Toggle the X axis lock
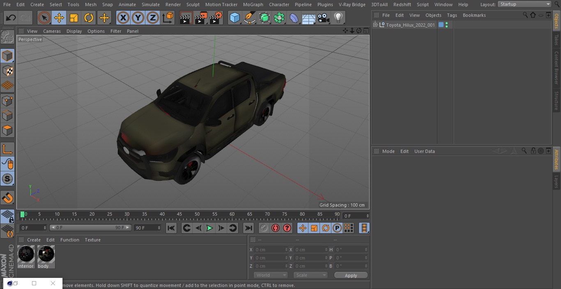 (x=123, y=18)
